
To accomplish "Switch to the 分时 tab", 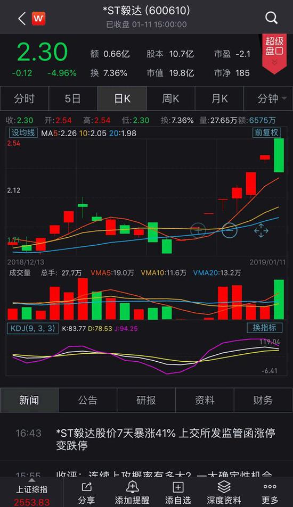I will pyautogui.click(x=25, y=98).
